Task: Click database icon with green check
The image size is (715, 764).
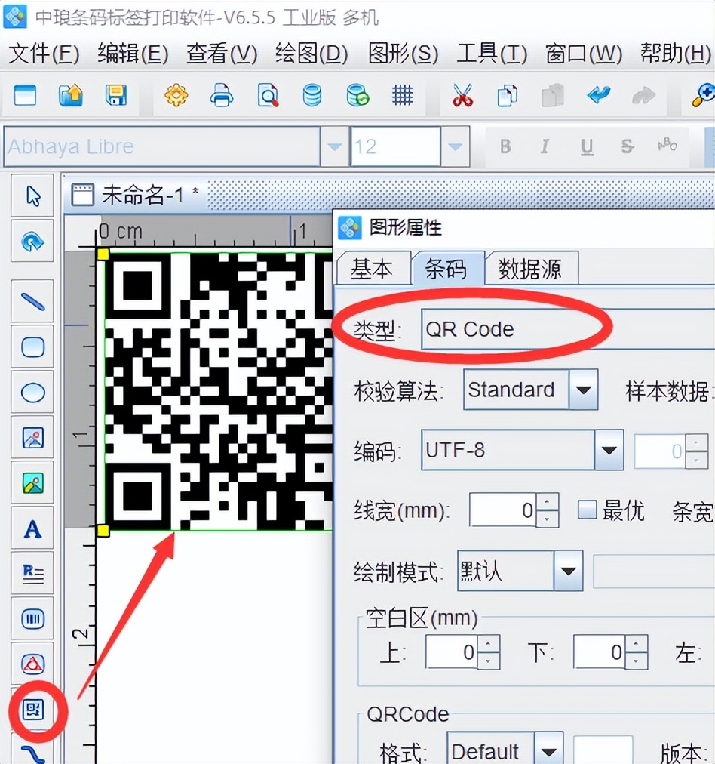Action: click(x=357, y=95)
